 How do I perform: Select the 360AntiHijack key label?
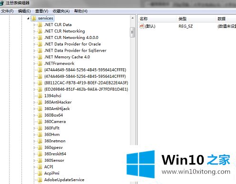point(57,109)
